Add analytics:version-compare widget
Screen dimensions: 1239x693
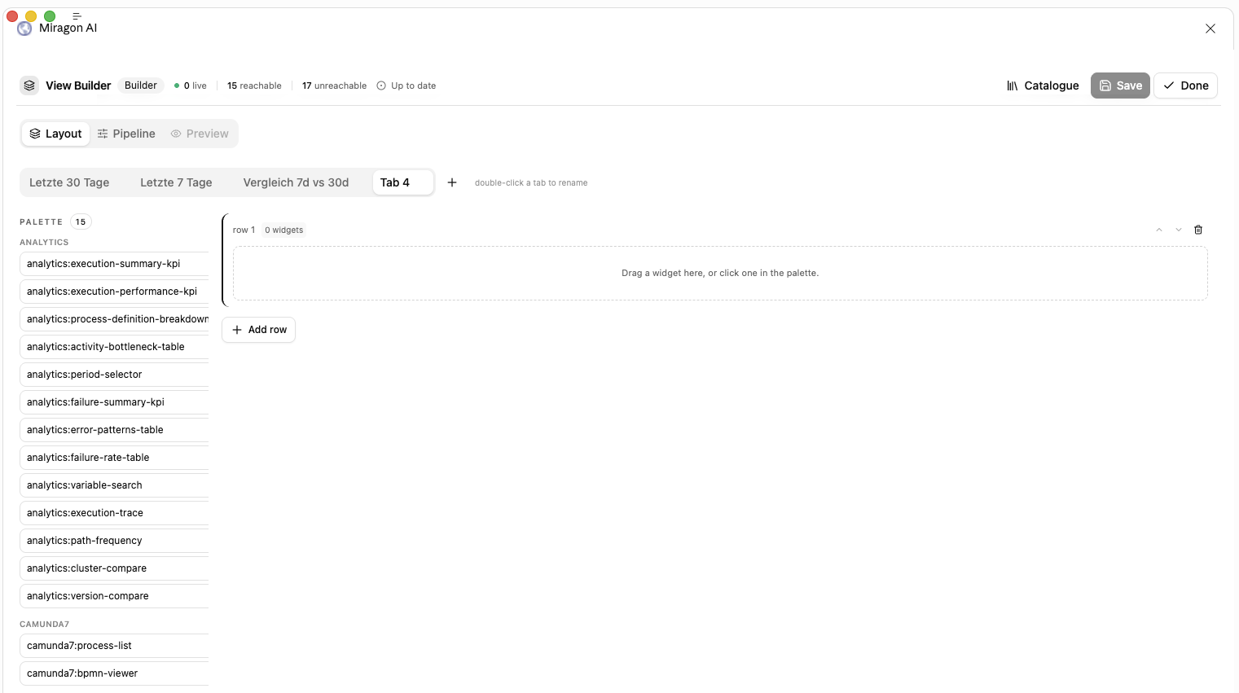114,596
